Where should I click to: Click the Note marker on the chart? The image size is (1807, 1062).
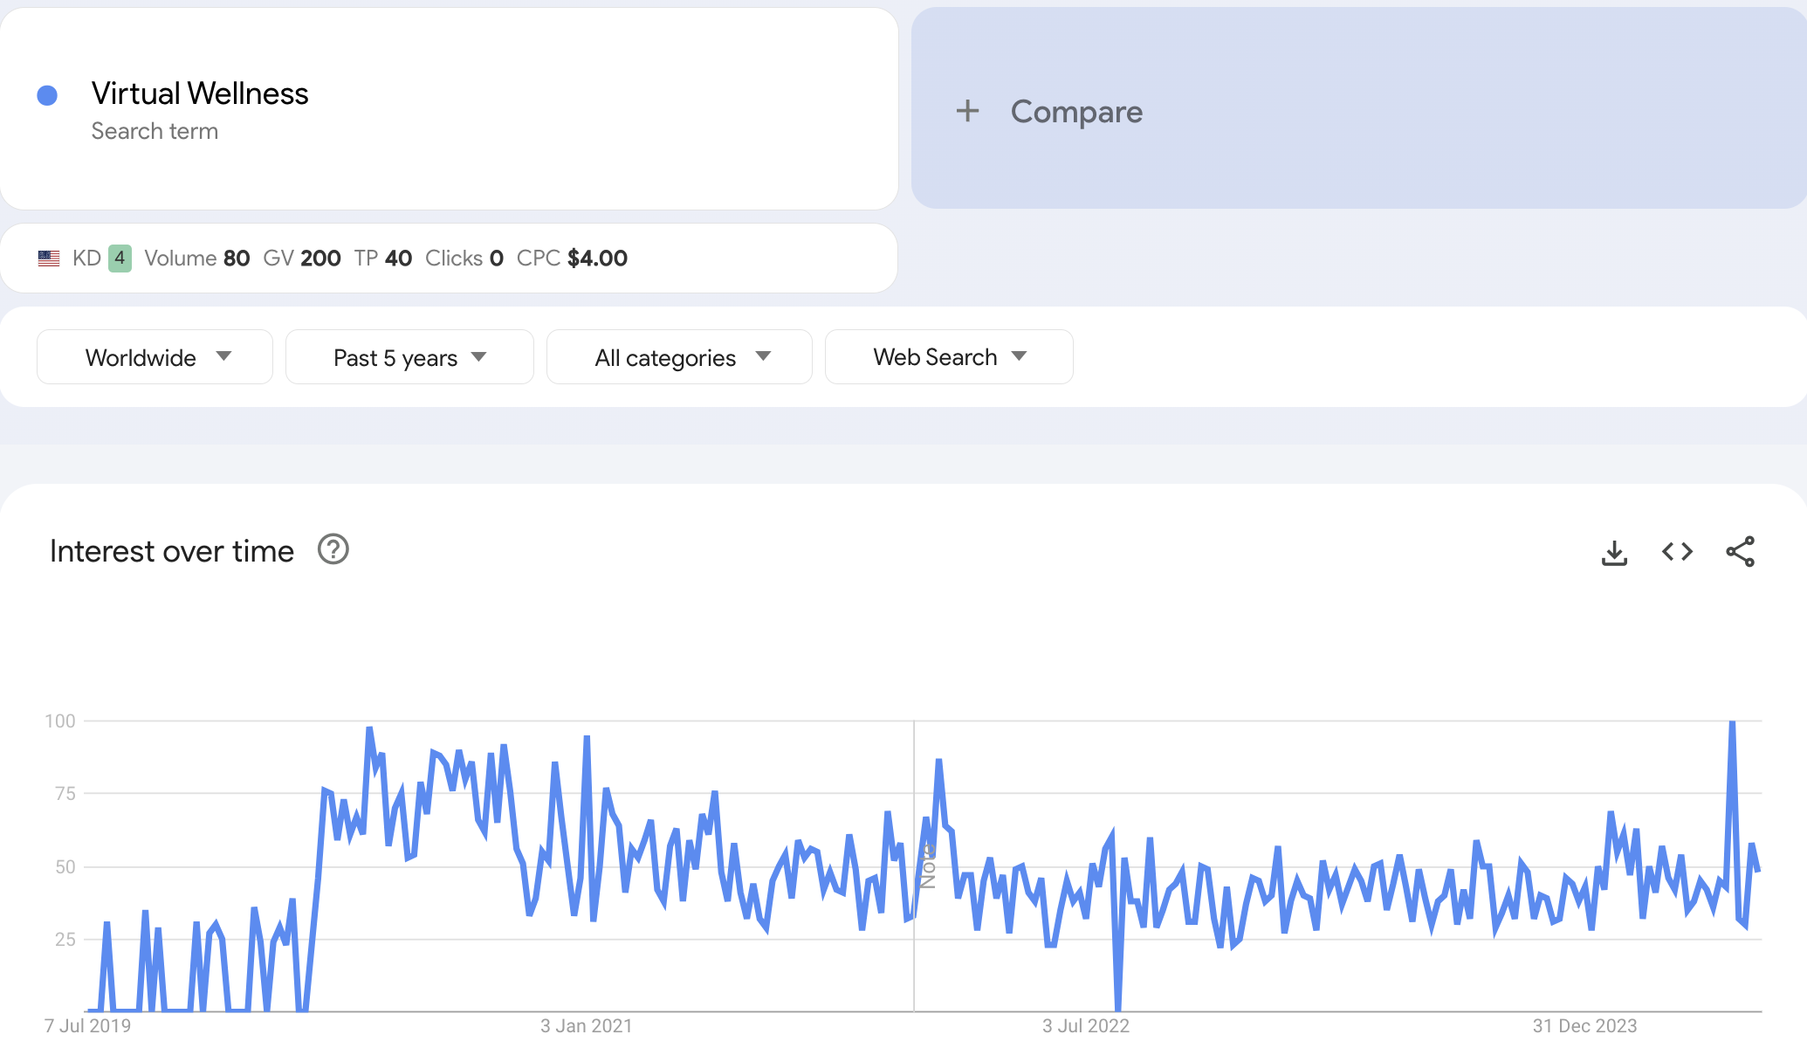click(928, 865)
